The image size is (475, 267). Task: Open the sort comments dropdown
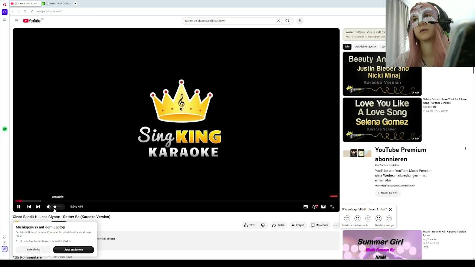coord(60,257)
